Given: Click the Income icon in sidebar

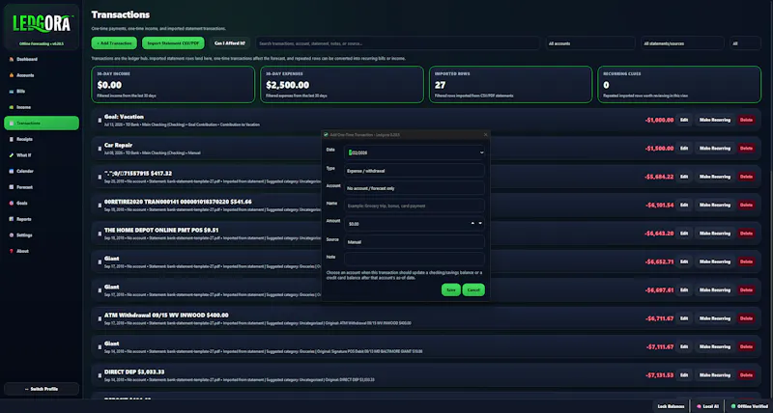Looking at the screenshot, I should [11, 107].
